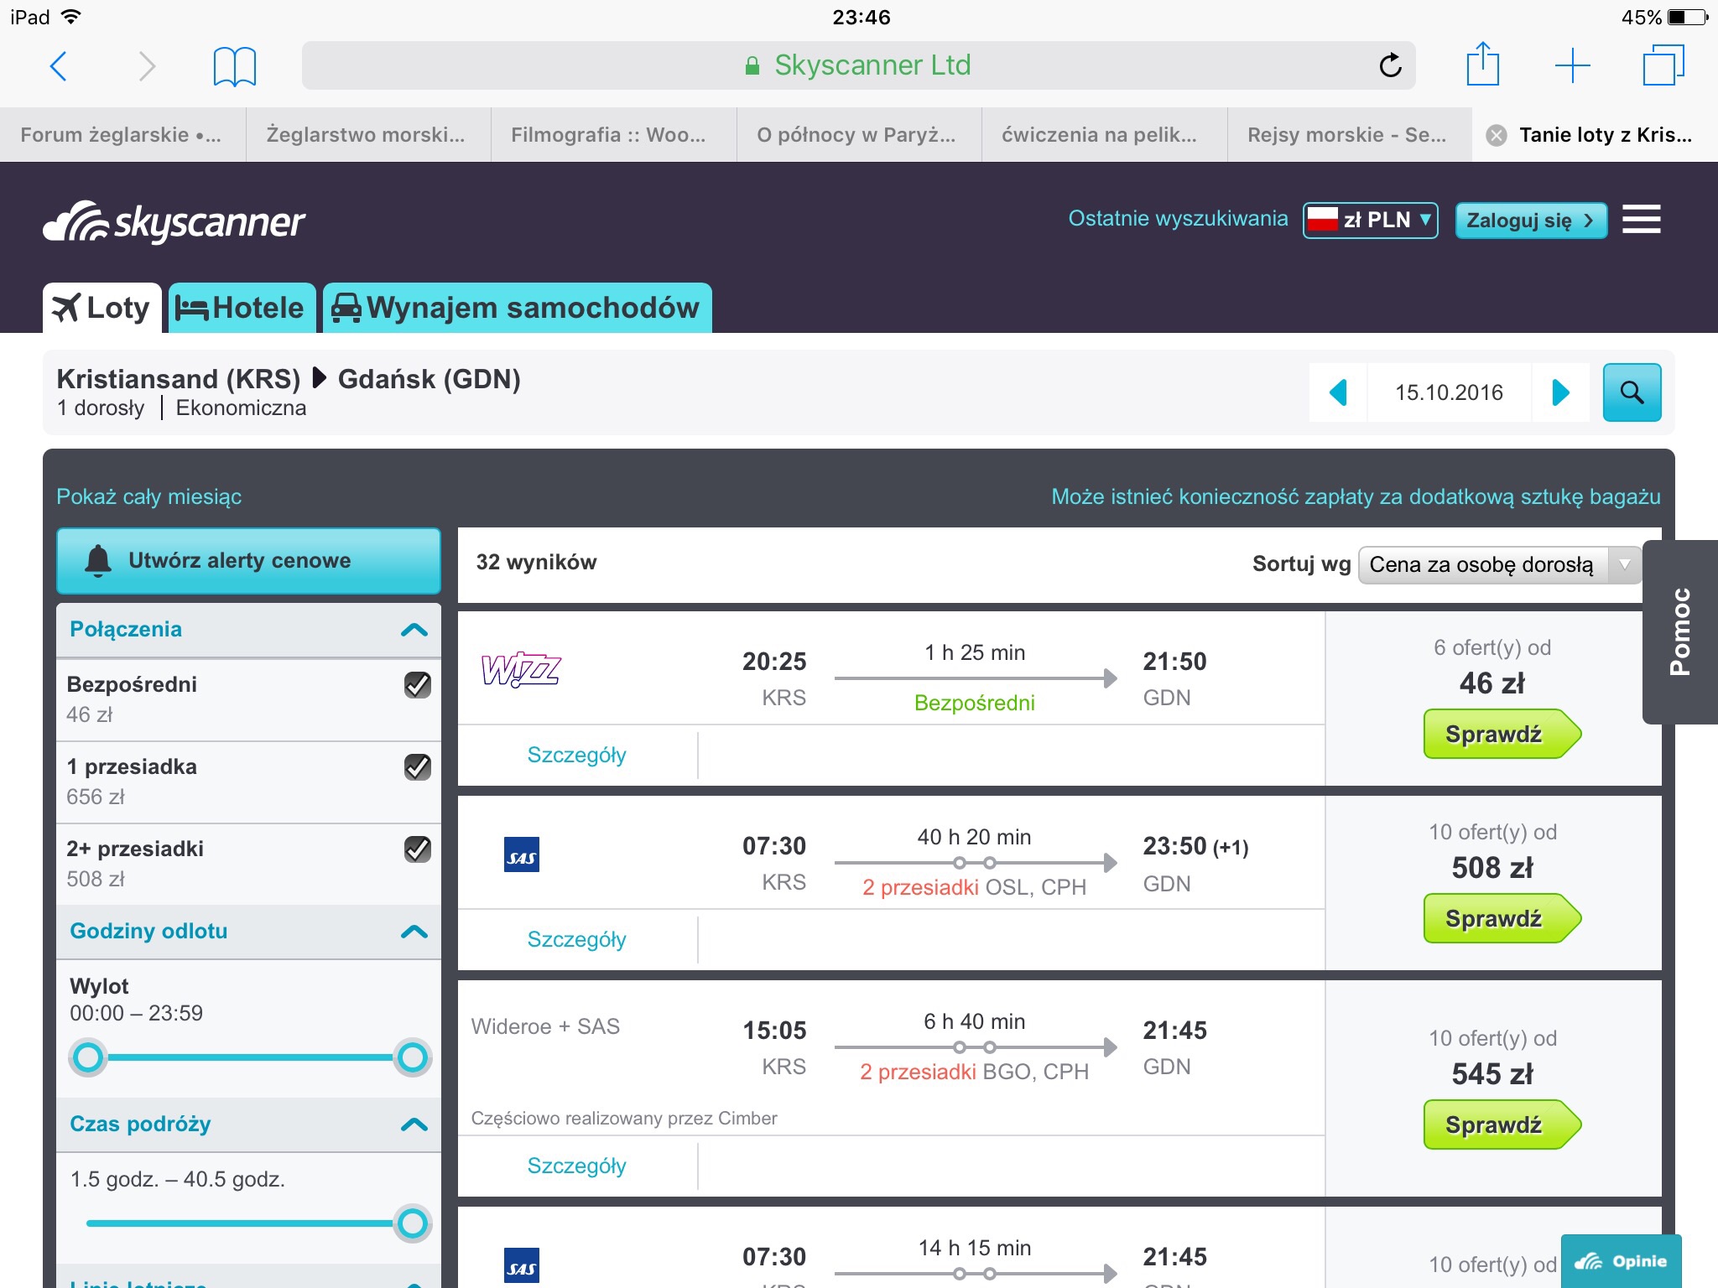Image resolution: width=1718 pixels, height=1288 pixels.
Task: Toggle the Bezpośredni checkbox
Action: tap(417, 685)
